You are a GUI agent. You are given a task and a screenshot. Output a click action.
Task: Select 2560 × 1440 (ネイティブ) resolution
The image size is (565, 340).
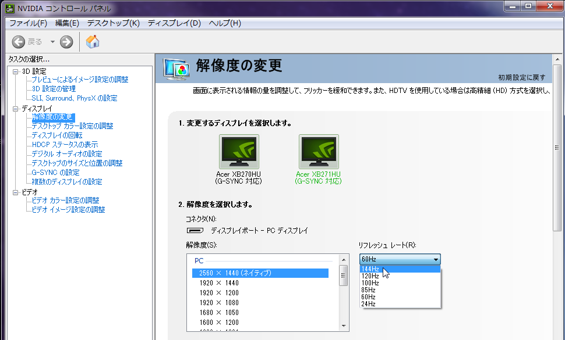pyautogui.click(x=260, y=273)
